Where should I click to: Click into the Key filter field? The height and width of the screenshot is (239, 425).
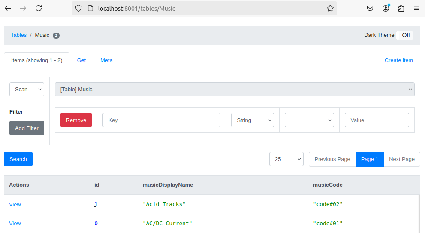coord(161,120)
